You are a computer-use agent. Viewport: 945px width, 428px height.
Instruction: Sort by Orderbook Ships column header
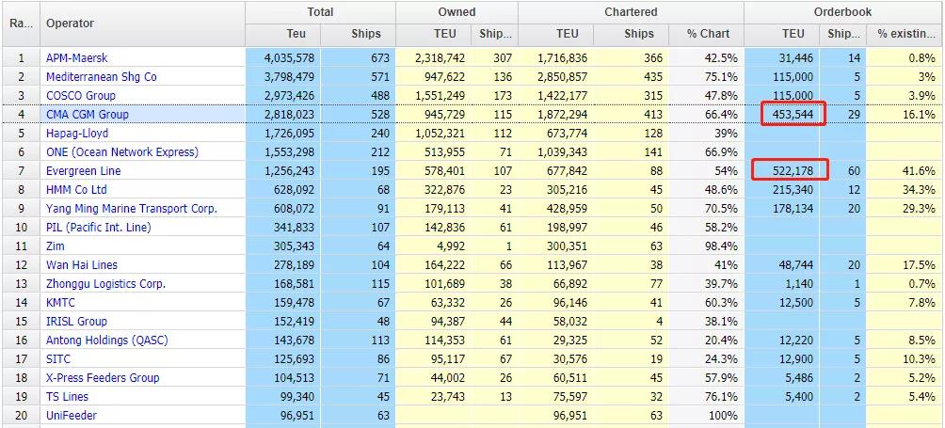pyautogui.click(x=843, y=34)
